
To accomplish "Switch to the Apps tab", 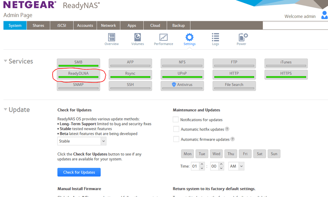I will pyautogui.click(x=132, y=26).
